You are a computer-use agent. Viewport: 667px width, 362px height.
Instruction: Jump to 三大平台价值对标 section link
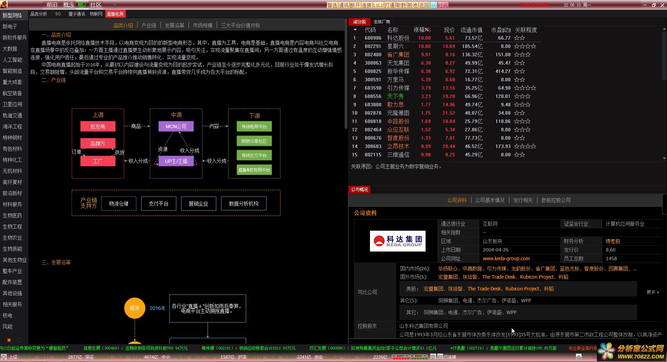pyautogui.click(x=240, y=25)
